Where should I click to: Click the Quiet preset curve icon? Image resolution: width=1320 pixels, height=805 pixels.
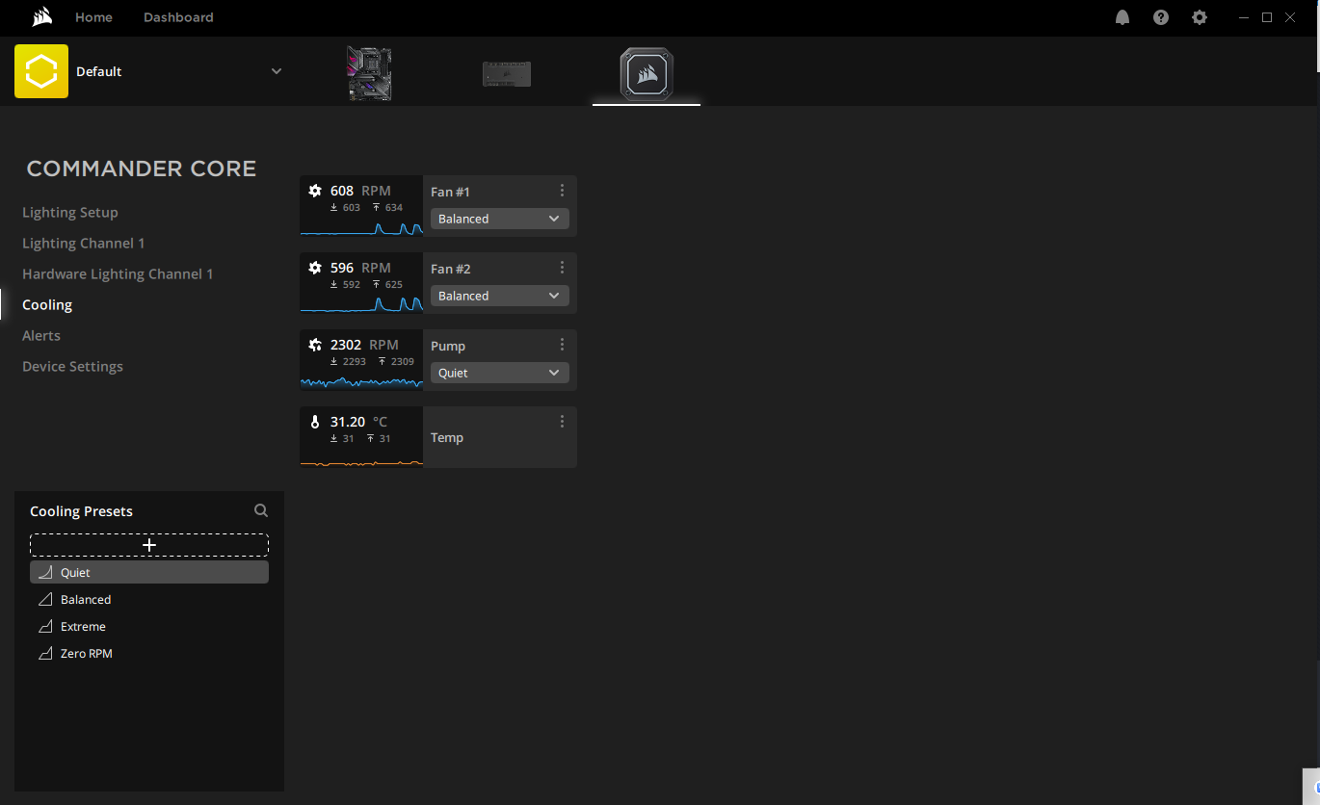pos(45,572)
